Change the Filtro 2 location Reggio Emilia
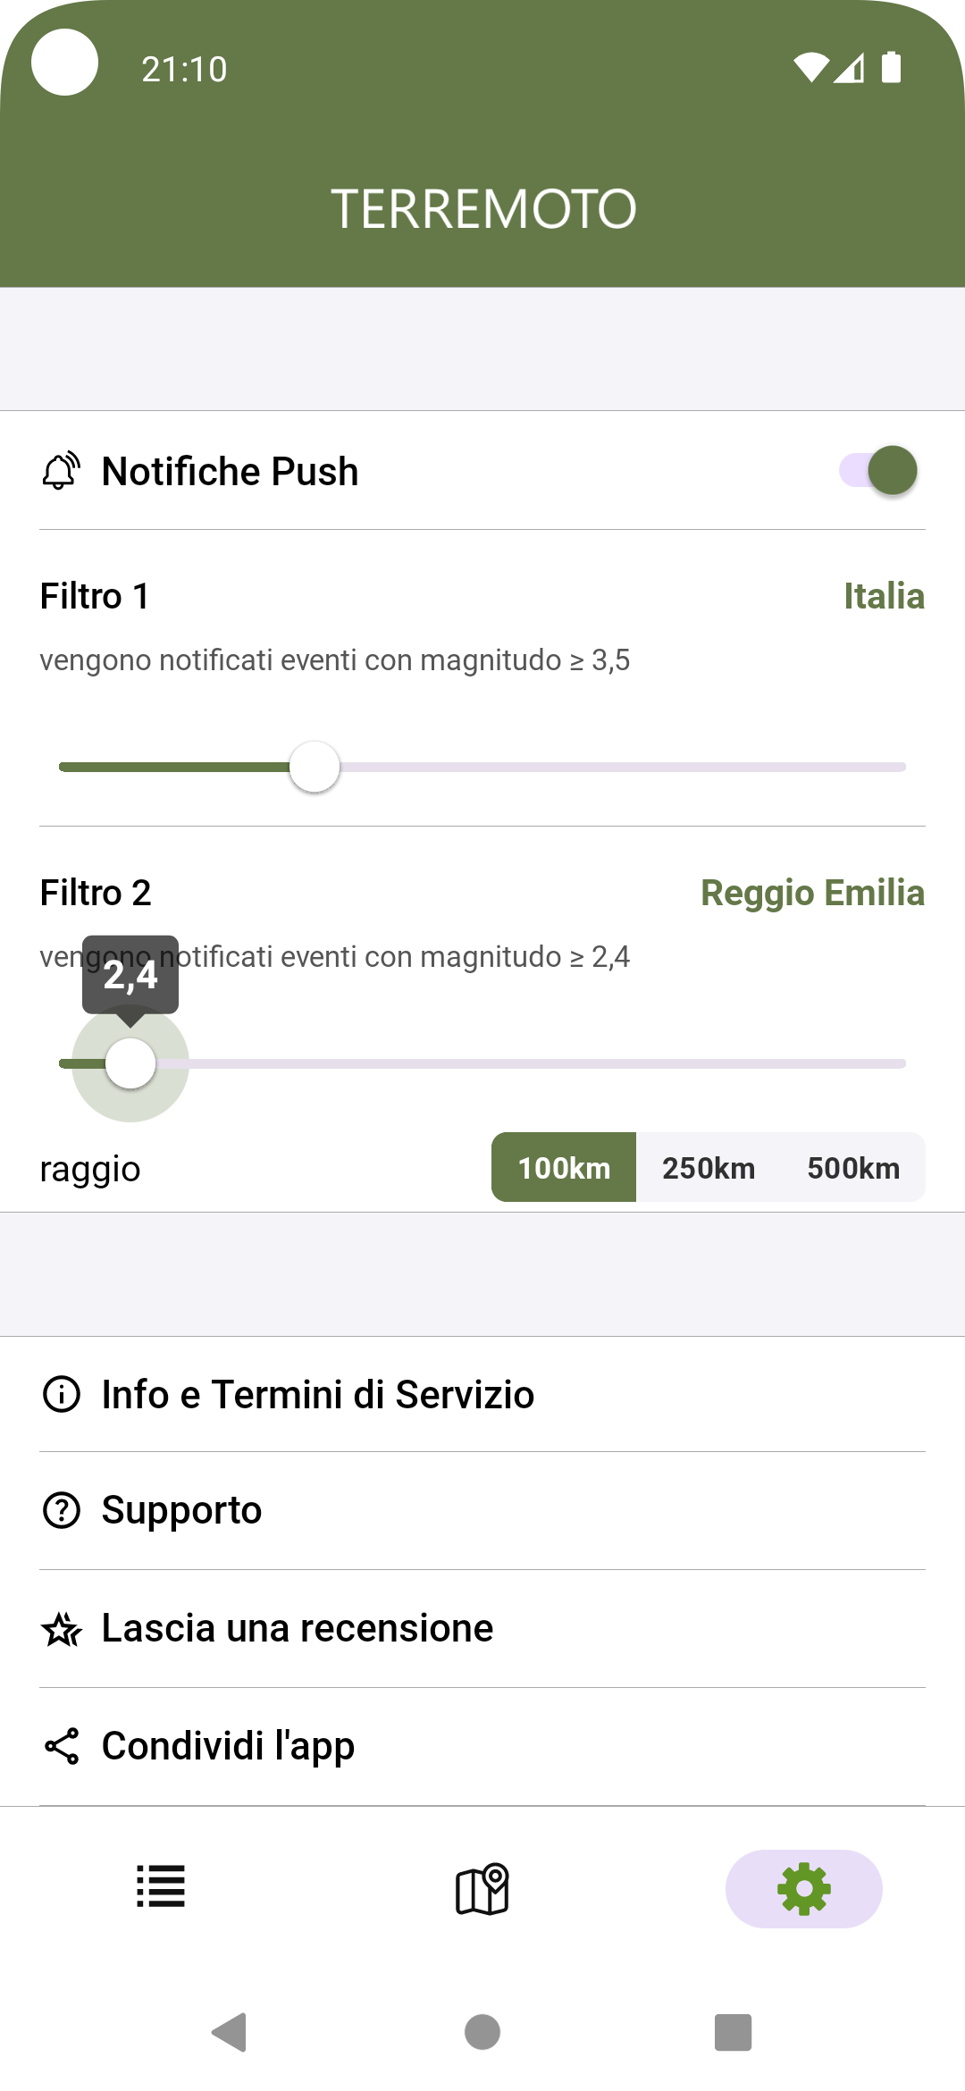 pyautogui.click(x=812, y=893)
